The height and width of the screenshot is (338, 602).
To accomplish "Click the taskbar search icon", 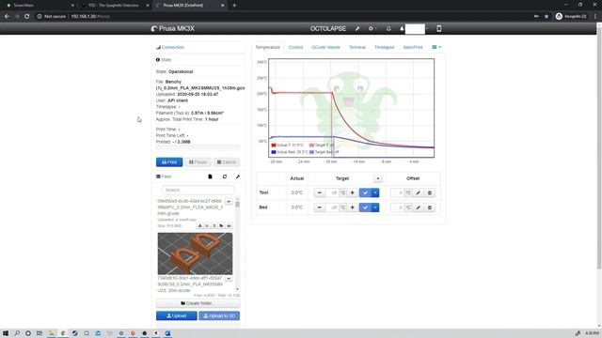I will pos(17,333).
